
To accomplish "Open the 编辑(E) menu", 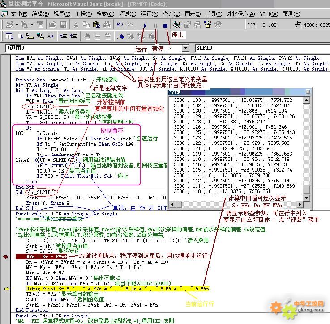I will (40, 14).
